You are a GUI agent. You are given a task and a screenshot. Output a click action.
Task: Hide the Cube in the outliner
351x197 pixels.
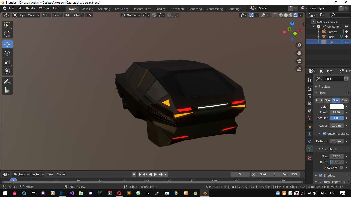click(346, 37)
